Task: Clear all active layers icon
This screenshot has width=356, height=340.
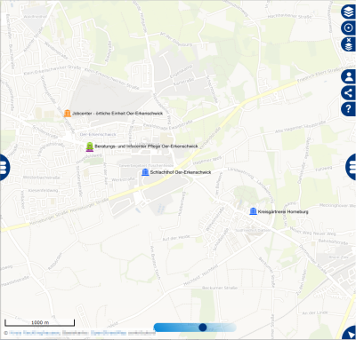Action: pos(348,44)
